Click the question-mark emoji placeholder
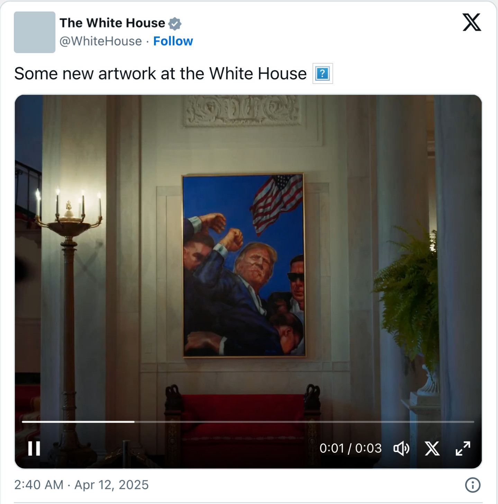The width and height of the screenshot is (498, 504). pos(323,73)
